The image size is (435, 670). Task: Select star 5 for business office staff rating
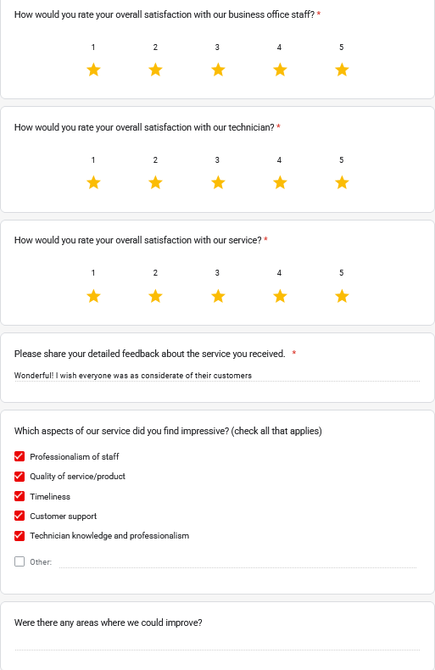342,70
